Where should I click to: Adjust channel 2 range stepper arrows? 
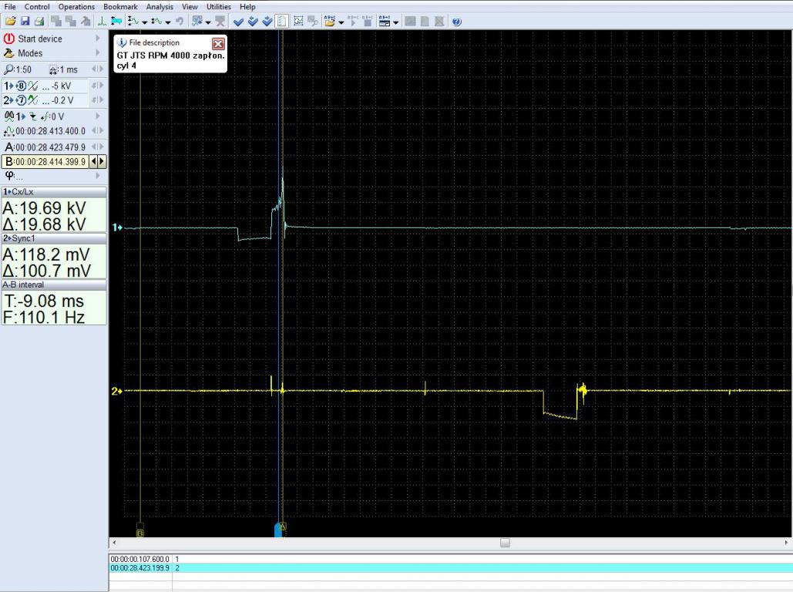(98, 99)
